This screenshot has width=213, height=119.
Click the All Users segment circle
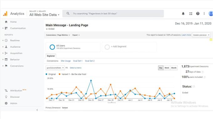(x=52, y=47)
